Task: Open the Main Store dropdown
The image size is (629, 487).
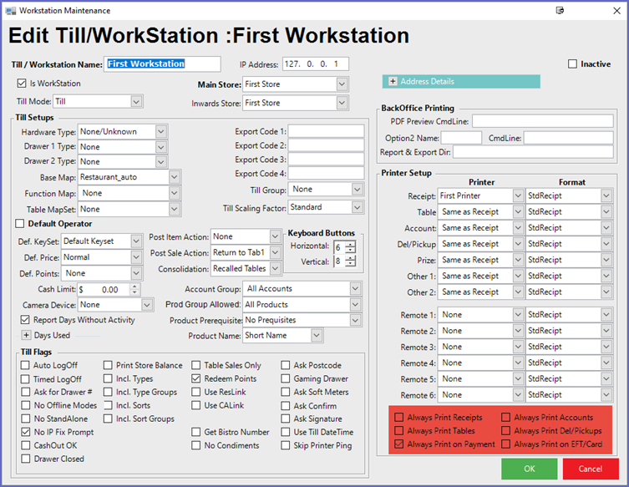Action: point(342,84)
